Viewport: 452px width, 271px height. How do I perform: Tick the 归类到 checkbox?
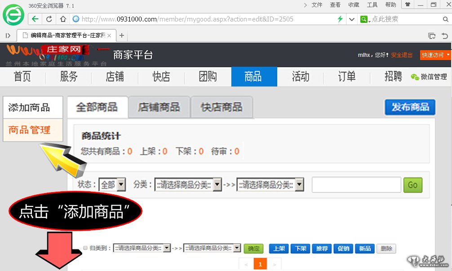(85, 248)
